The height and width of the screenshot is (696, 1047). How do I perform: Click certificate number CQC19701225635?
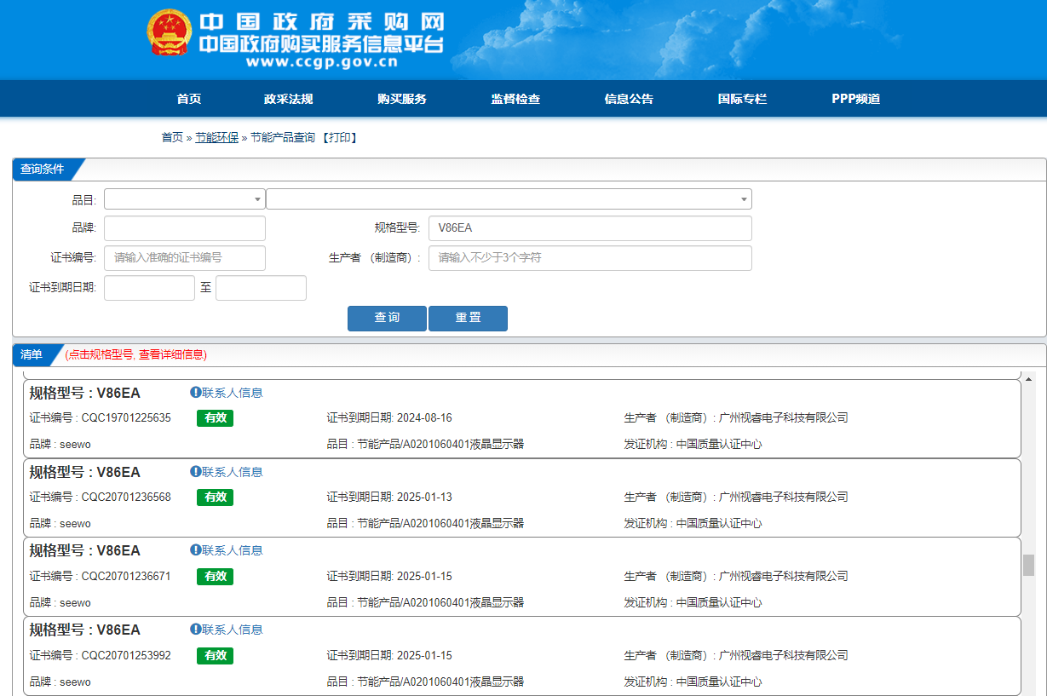pyautogui.click(x=126, y=417)
